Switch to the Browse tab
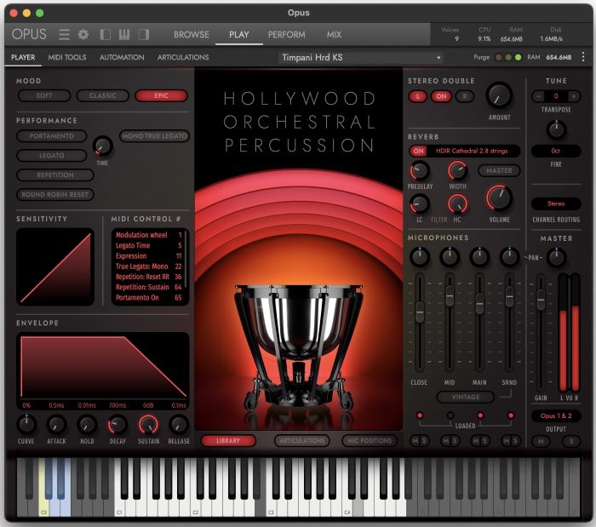596x527 pixels. click(192, 35)
